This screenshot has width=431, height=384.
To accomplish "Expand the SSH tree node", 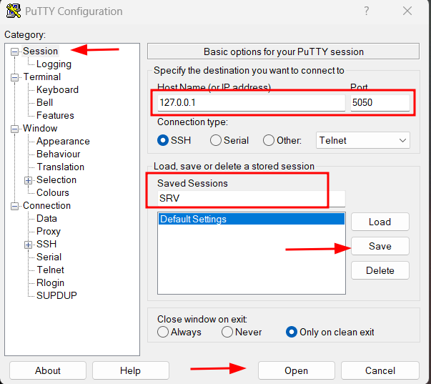I will pyautogui.click(x=28, y=245).
